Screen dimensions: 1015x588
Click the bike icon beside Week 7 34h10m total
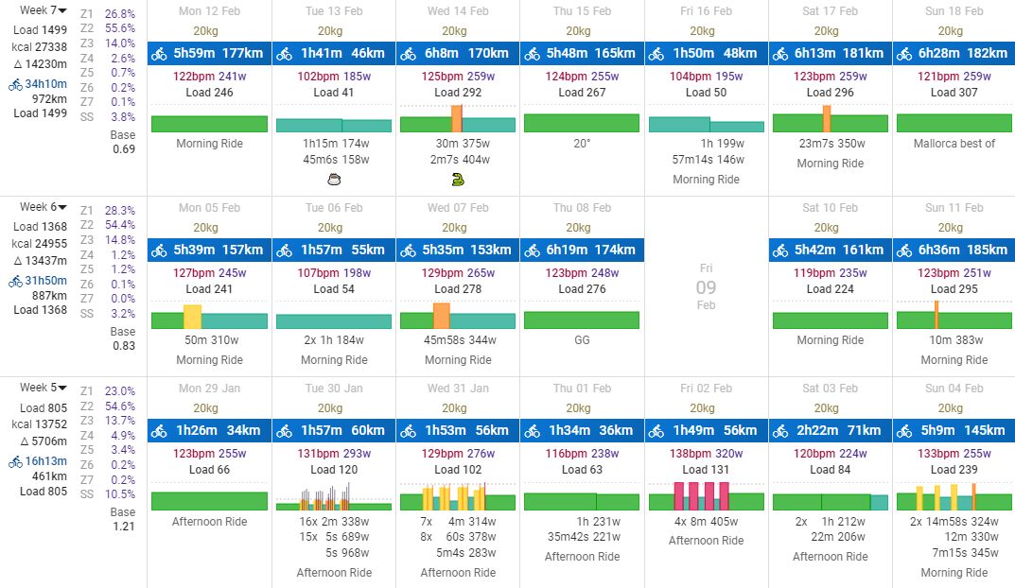click(x=15, y=84)
